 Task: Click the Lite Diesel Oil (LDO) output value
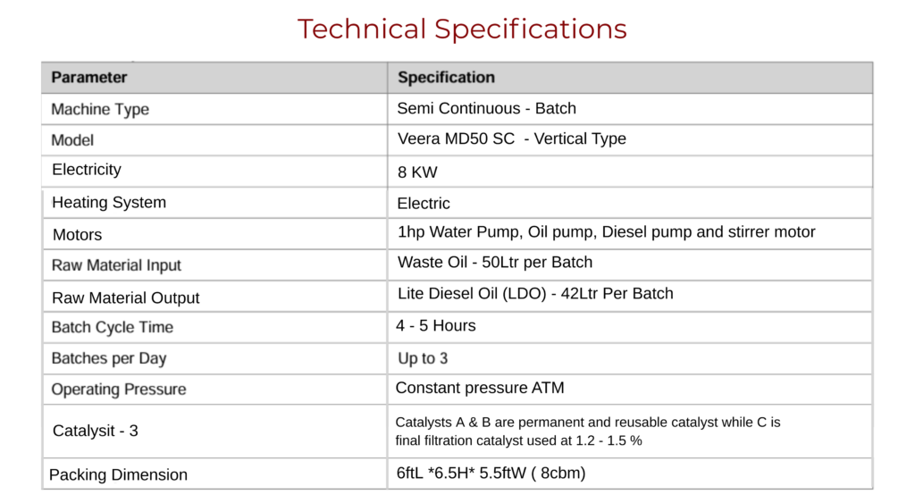(535, 294)
